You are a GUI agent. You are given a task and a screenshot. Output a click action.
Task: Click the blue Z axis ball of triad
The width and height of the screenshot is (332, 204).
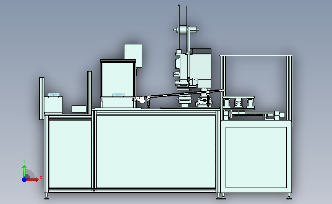(x=24, y=180)
